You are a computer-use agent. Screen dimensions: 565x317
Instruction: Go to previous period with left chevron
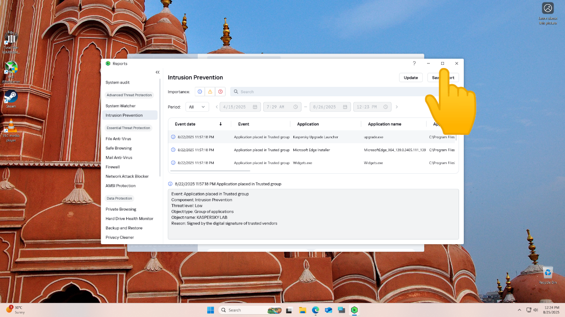(217, 107)
